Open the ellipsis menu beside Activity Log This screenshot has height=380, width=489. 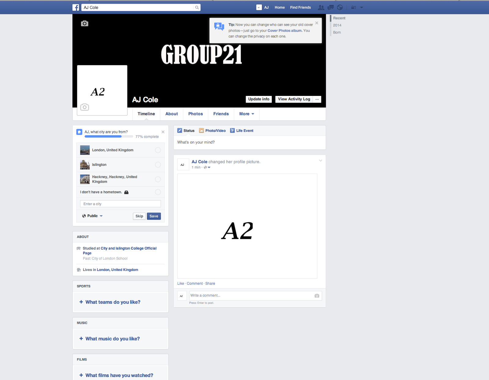[317, 99]
